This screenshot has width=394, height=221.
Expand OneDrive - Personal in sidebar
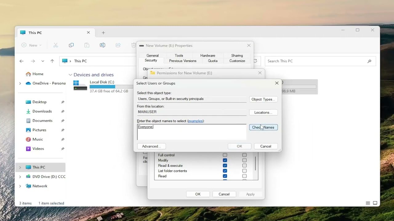click(20, 83)
